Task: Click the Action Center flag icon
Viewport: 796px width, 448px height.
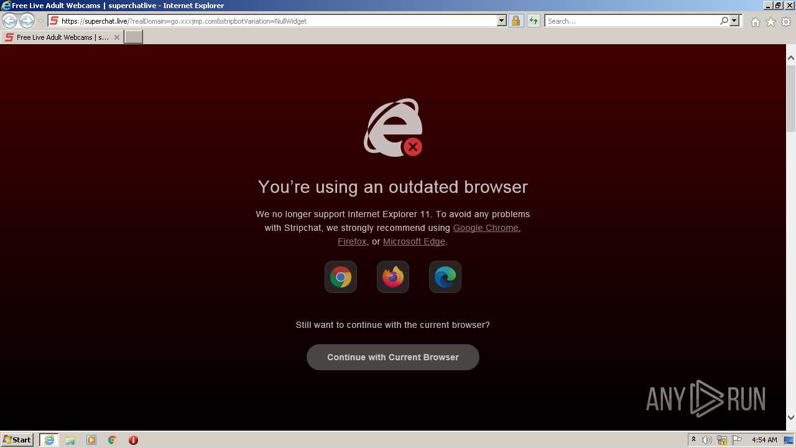Action: [x=737, y=440]
